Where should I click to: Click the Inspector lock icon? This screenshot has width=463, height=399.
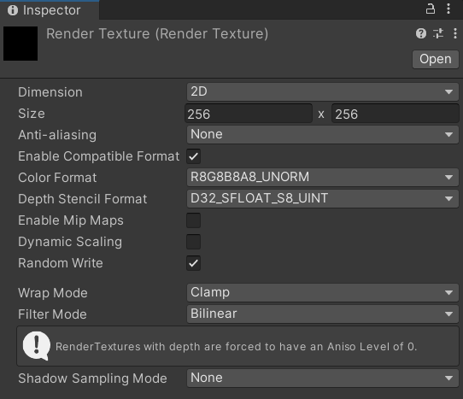(x=431, y=9)
